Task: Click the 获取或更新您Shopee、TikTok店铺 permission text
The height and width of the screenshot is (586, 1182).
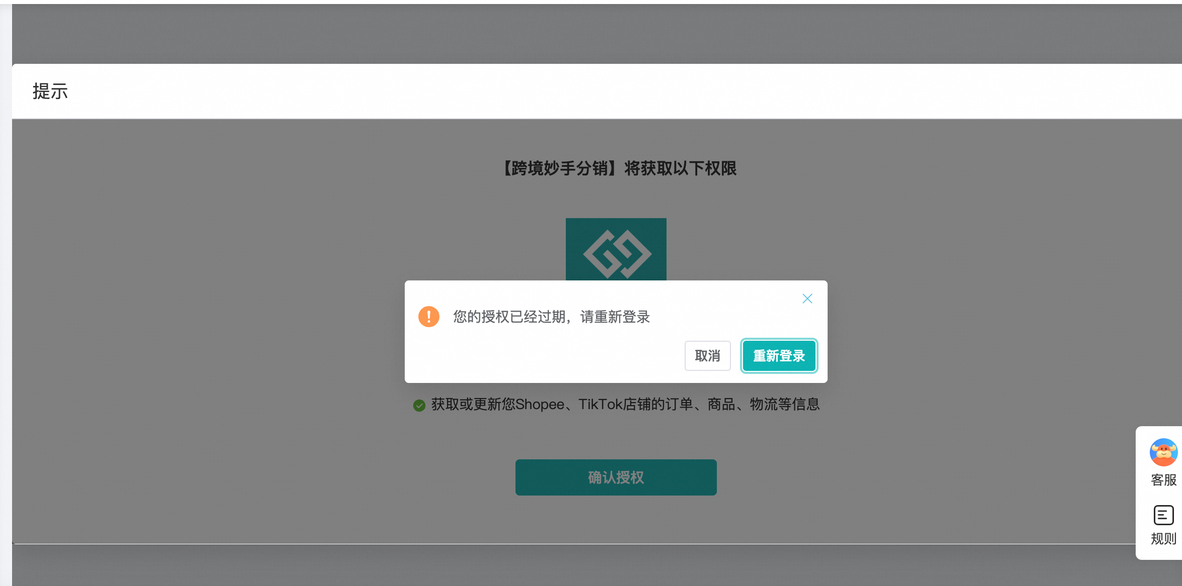Action: tap(626, 405)
